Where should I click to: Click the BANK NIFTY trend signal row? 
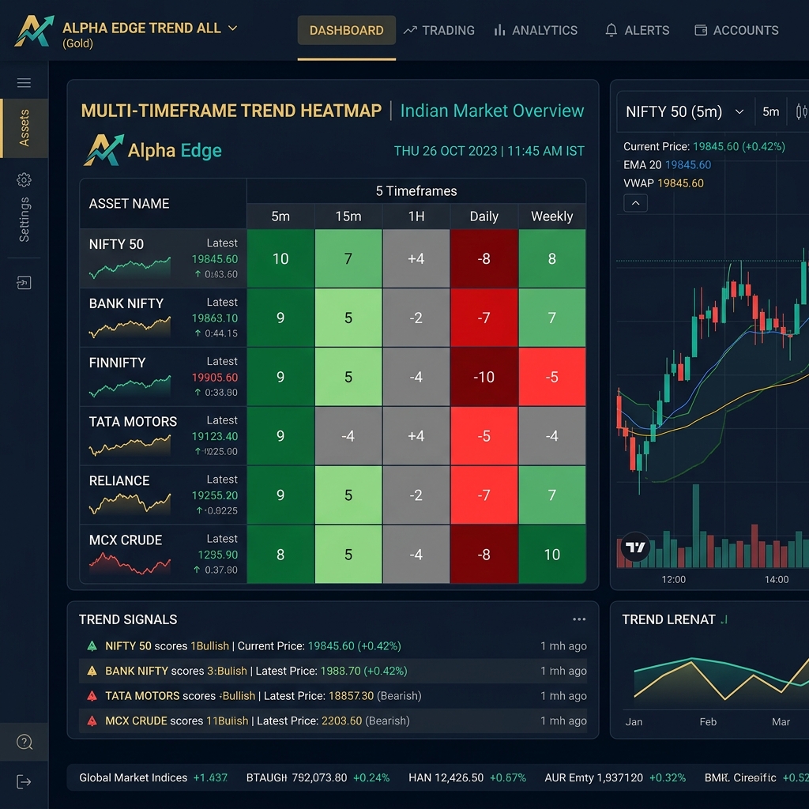(333, 671)
